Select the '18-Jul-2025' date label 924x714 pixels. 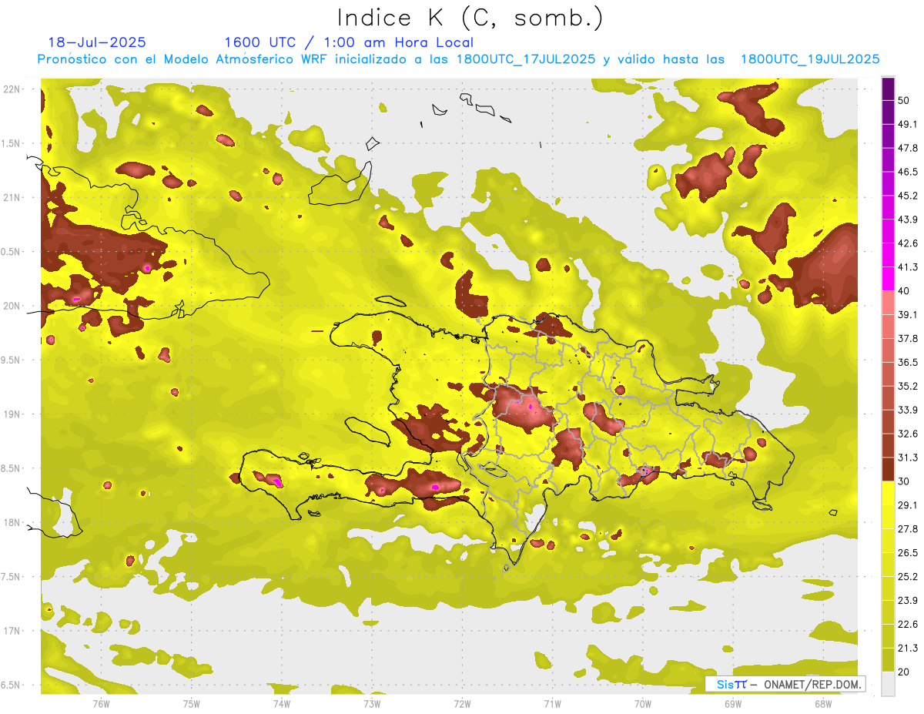97,42
